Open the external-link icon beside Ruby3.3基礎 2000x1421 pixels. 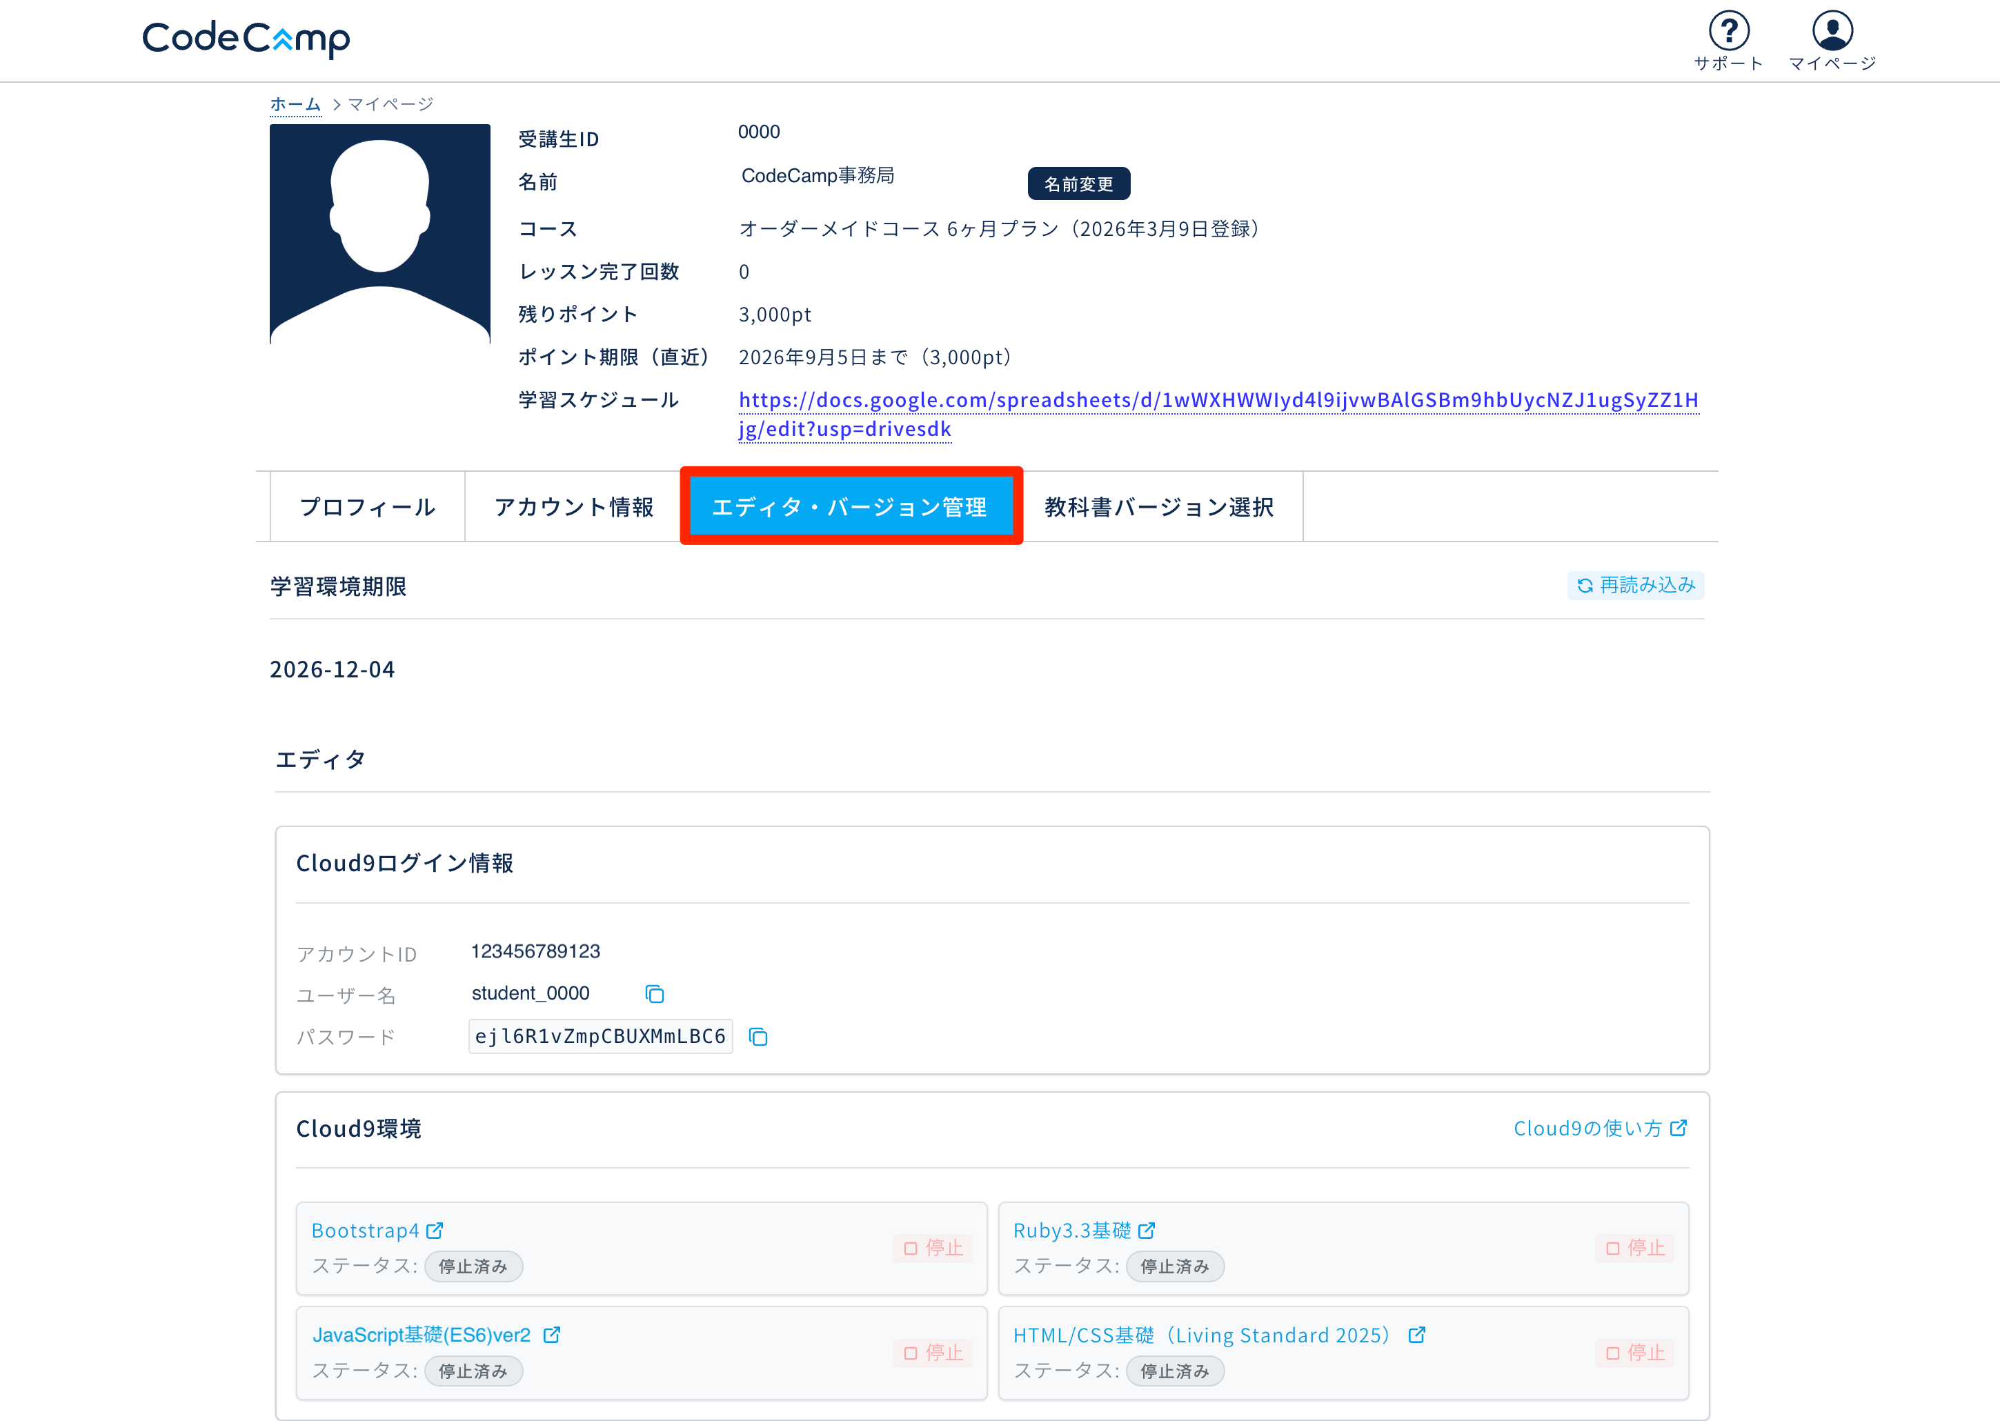tap(1147, 1230)
